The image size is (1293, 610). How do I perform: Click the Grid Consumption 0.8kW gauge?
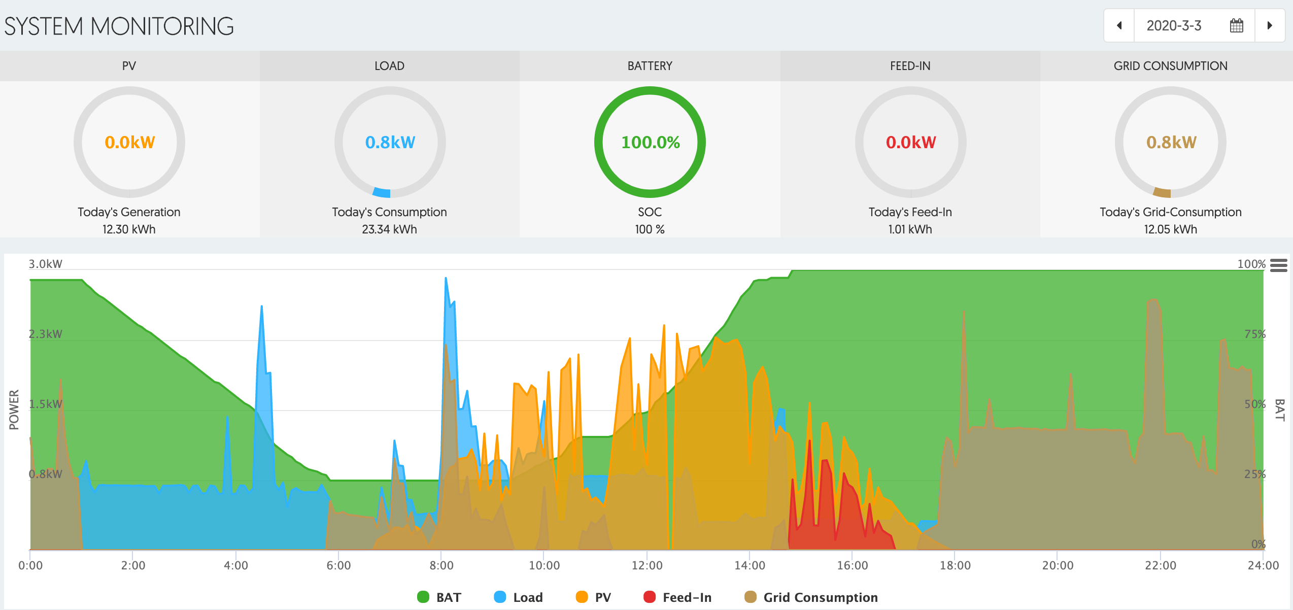1171,142
